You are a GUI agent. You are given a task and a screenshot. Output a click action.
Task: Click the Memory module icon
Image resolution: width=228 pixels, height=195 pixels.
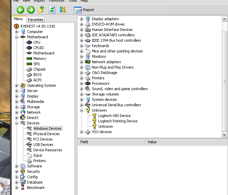point(29,58)
